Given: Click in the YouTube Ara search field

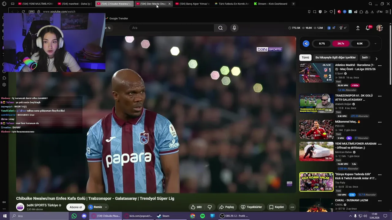Looking at the screenshot, I should pos(171,28).
